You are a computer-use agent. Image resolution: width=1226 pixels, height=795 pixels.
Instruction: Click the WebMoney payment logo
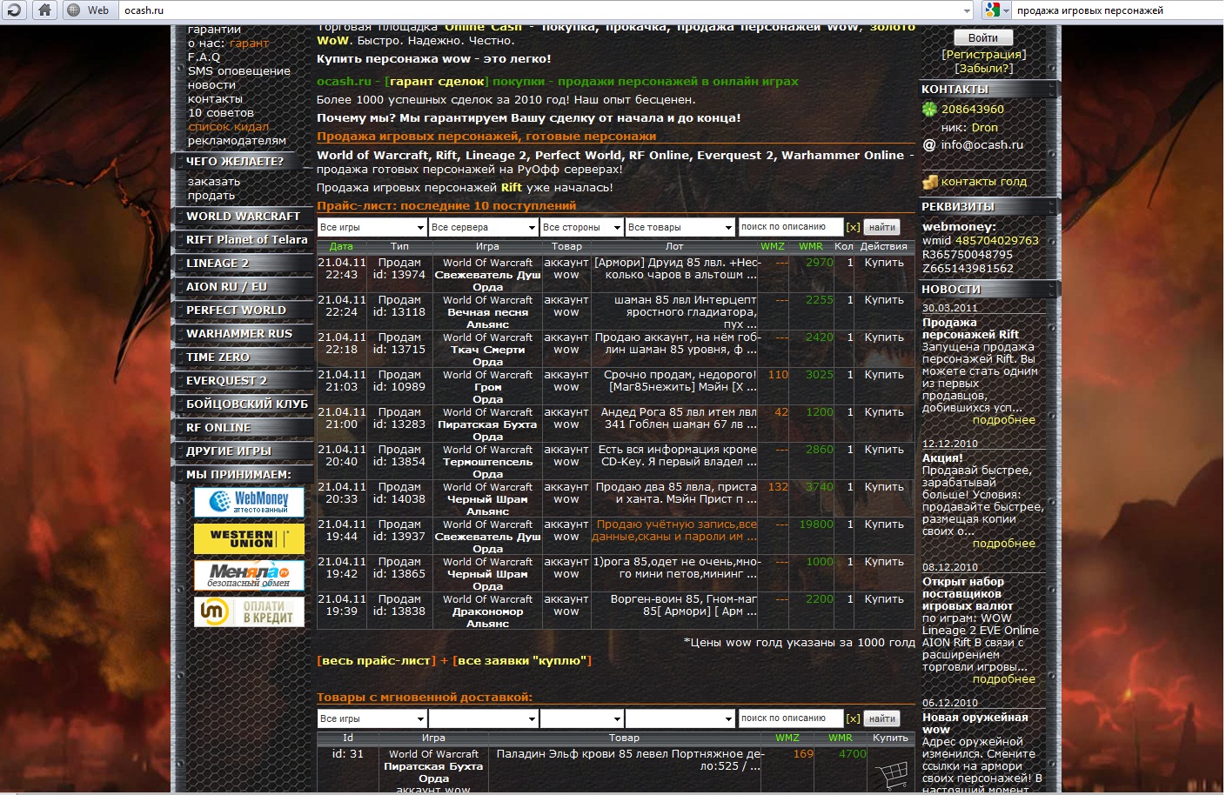pos(249,502)
